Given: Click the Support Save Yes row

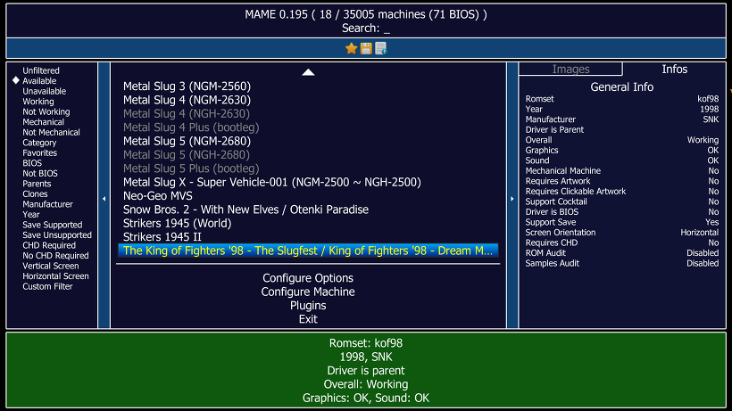Looking at the screenshot, I should 622,222.
